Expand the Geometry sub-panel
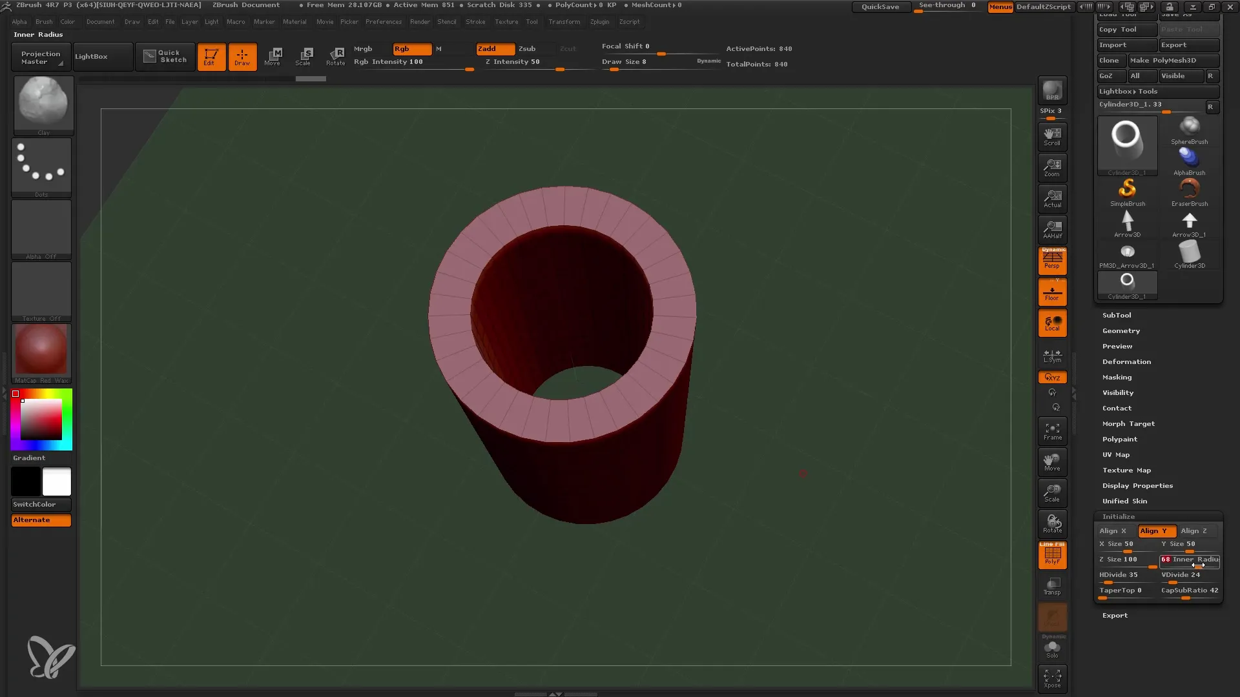 (x=1121, y=330)
